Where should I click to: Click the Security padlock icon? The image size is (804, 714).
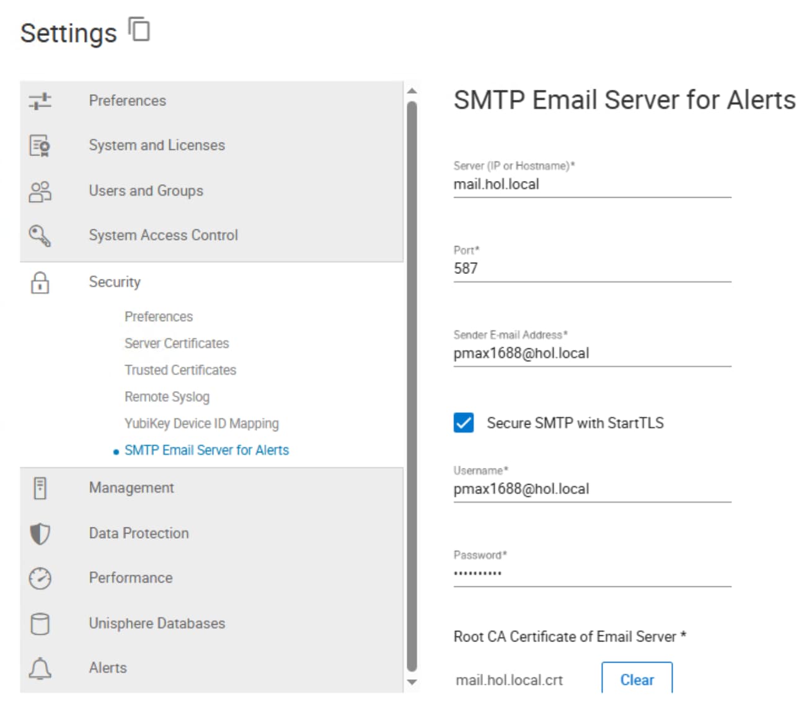coord(40,282)
